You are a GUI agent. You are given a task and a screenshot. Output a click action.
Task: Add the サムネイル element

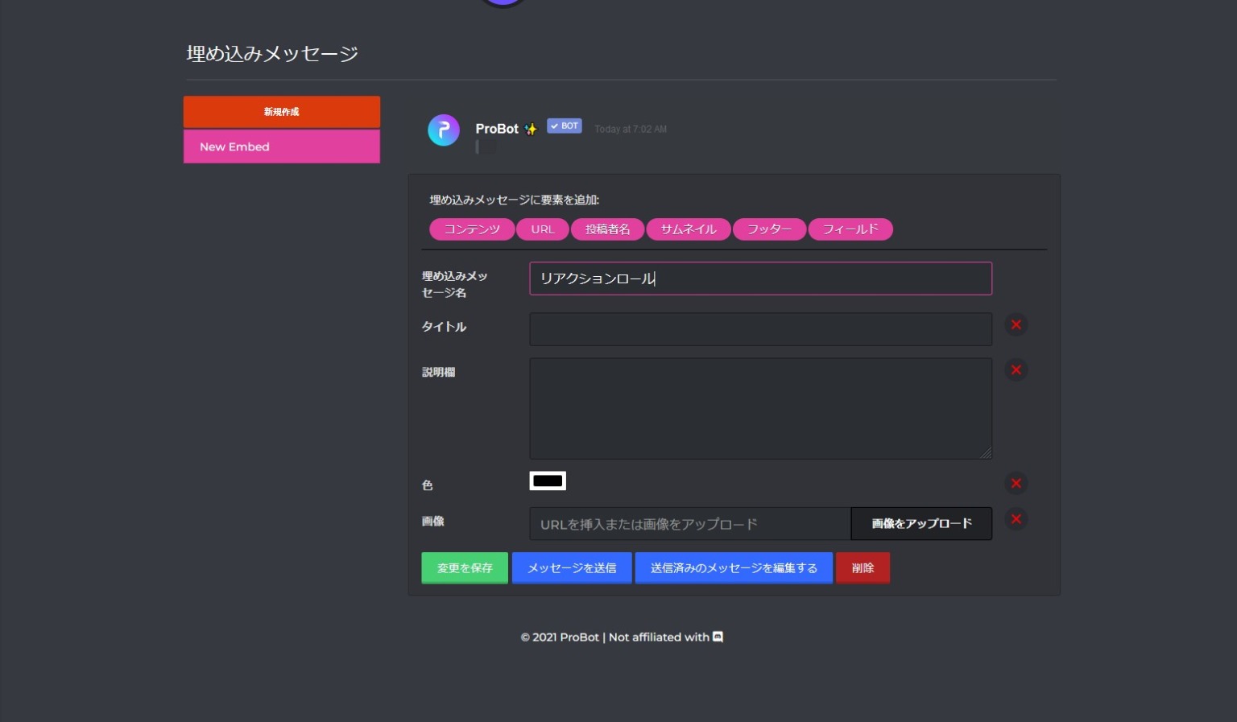688,229
